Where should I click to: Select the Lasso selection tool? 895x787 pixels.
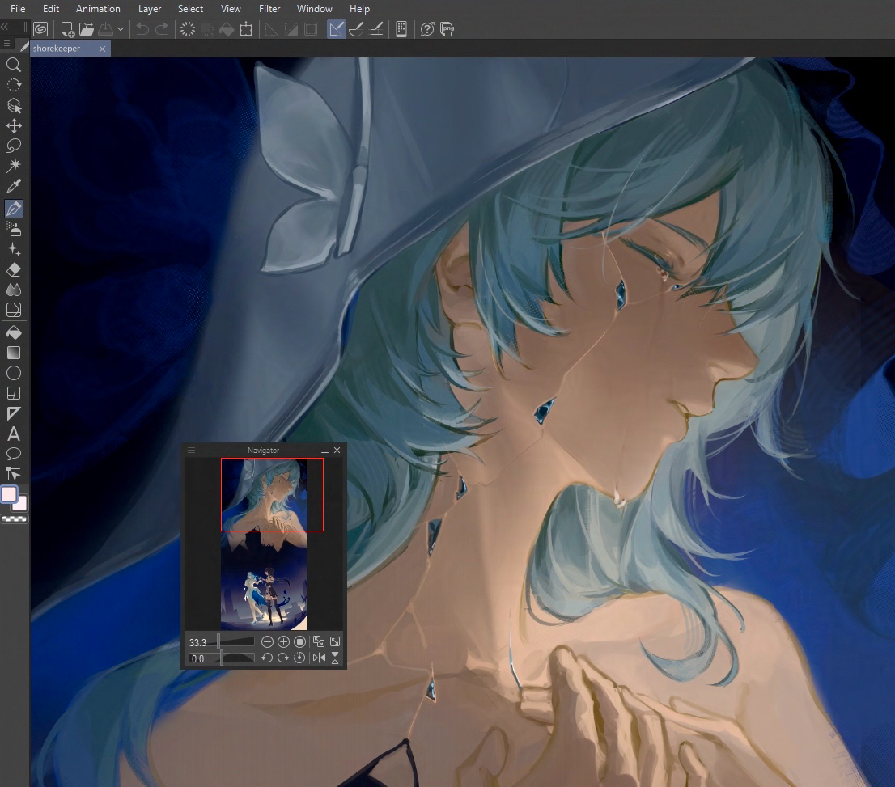pyautogui.click(x=14, y=146)
